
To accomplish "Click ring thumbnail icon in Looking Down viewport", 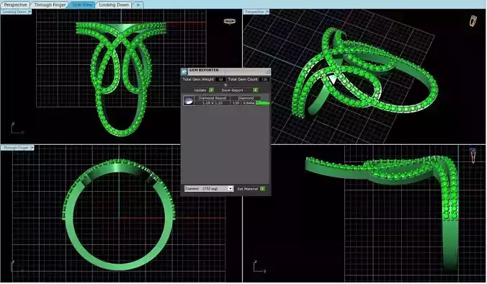I will [x=230, y=22].
